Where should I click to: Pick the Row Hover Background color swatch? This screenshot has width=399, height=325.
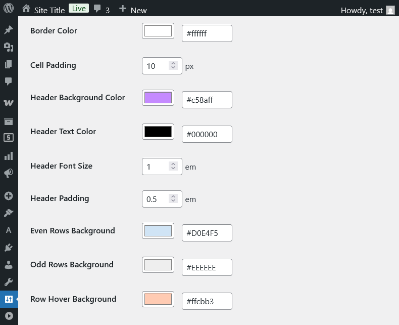158,299
